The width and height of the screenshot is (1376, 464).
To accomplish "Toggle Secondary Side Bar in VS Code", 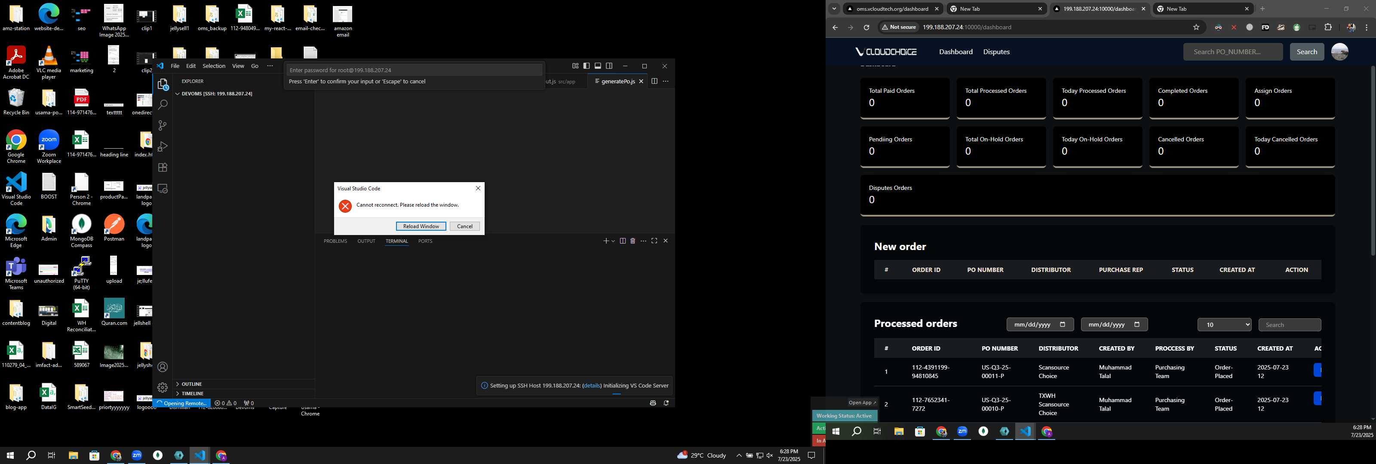I will pyautogui.click(x=609, y=66).
